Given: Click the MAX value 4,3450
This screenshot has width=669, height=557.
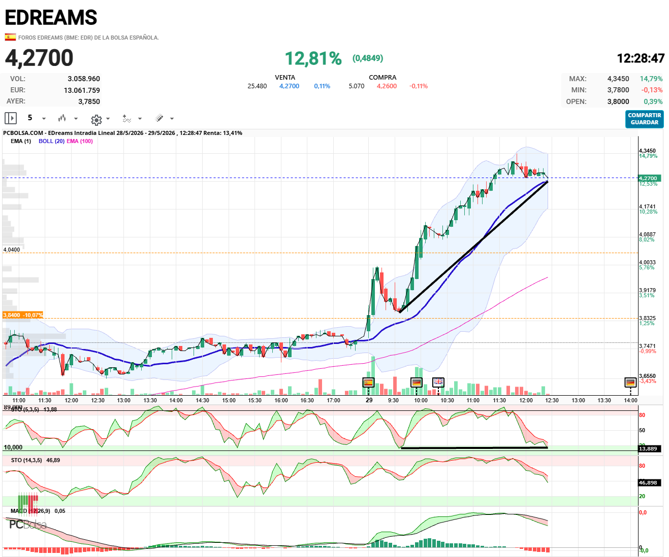Looking at the screenshot, I should [x=618, y=79].
